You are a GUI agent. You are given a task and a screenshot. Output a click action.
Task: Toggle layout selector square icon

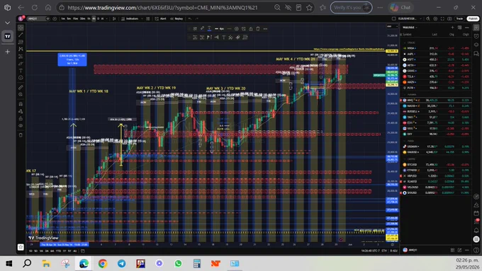click(x=393, y=18)
